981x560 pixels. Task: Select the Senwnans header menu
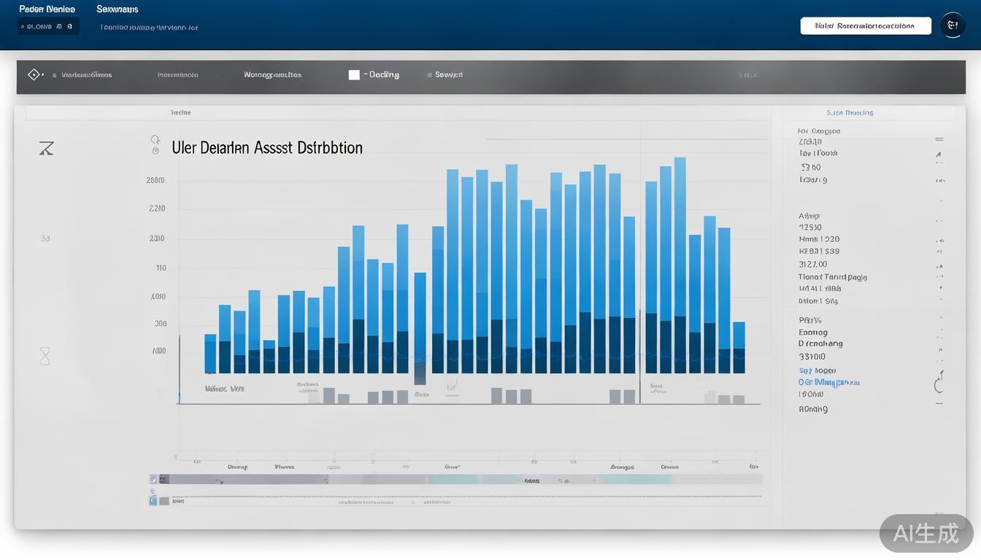tap(118, 9)
